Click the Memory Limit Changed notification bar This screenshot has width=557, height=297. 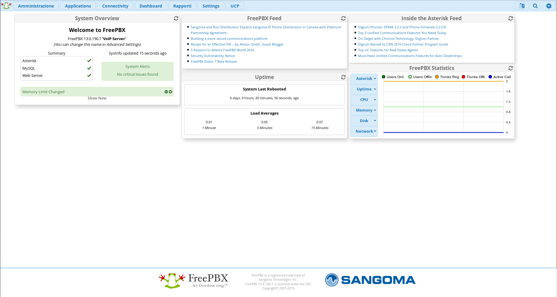point(97,92)
